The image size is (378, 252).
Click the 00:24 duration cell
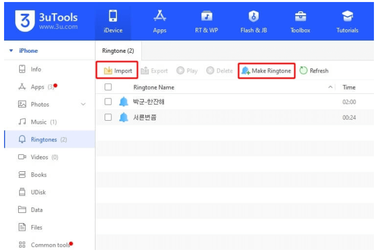click(349, 118)
